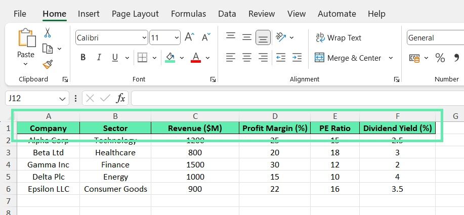Click the formula bar input field

[298, 98]
